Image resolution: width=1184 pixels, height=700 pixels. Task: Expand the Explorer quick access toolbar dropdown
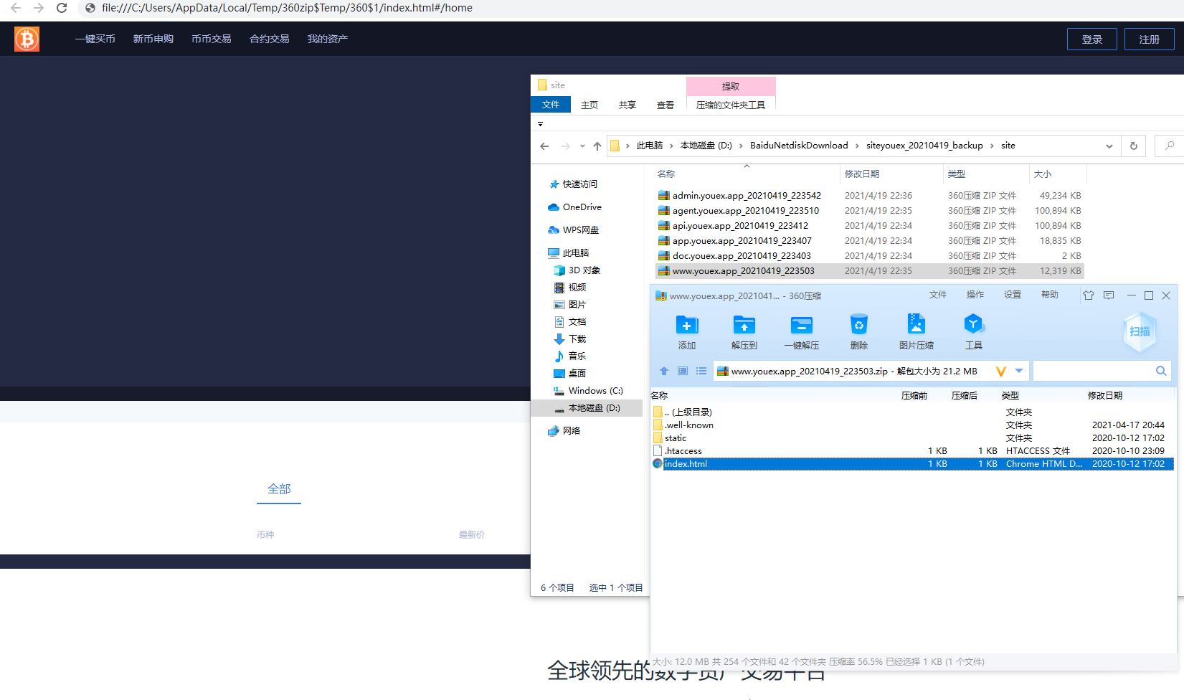(540, 124)
